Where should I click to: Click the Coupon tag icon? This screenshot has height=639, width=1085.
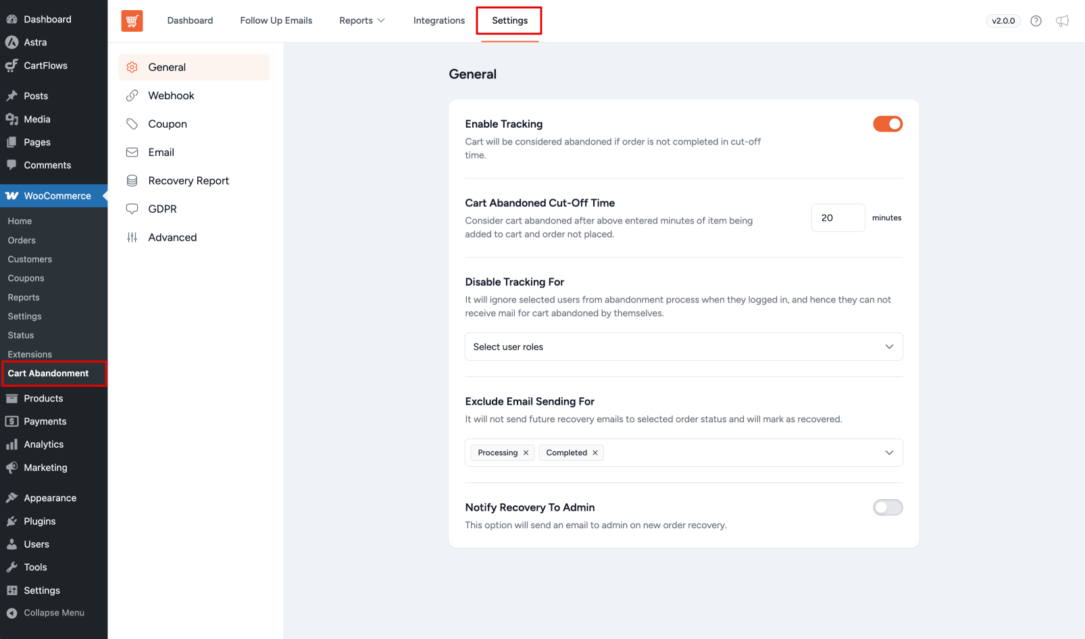point(132,124)
